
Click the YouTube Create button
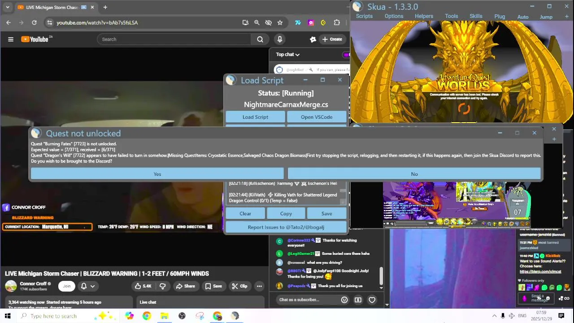pos(332,39)
